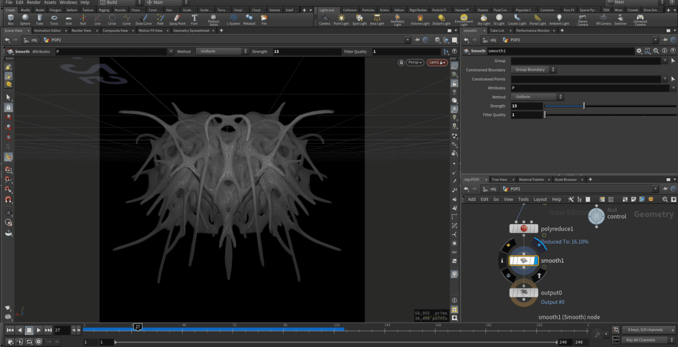The width and height of the screenshot is (678, 347).
Task: Open the cam1 camera menu
Action: (x=437, y=62)
